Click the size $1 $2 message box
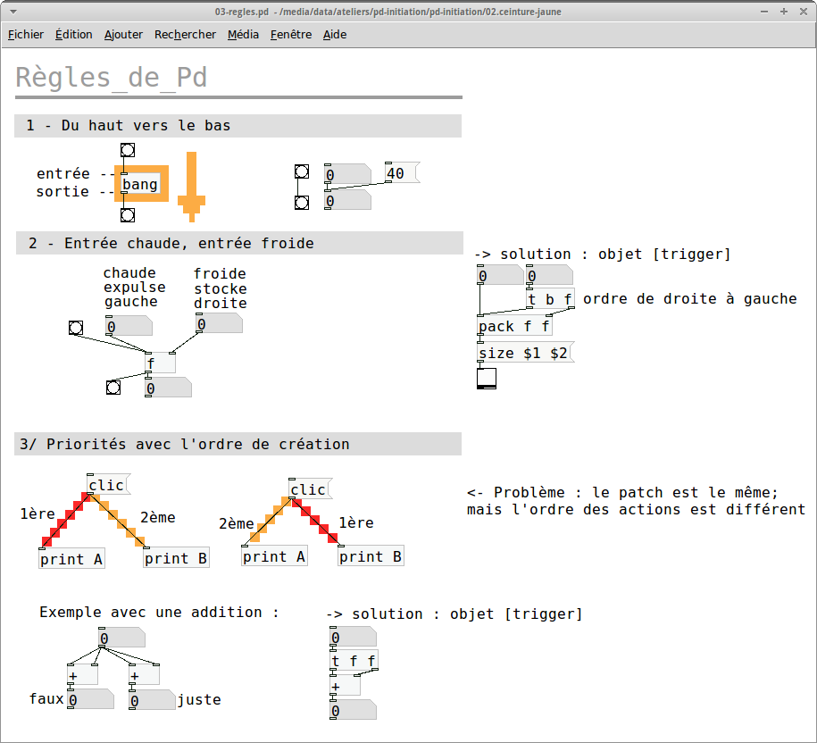 pos(526,353)
